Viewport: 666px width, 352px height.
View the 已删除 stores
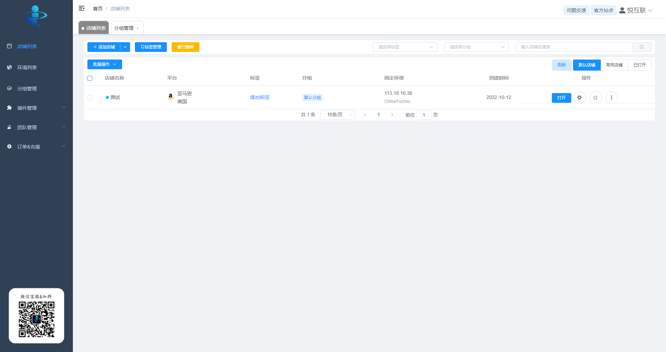click(x=186, y=47)
